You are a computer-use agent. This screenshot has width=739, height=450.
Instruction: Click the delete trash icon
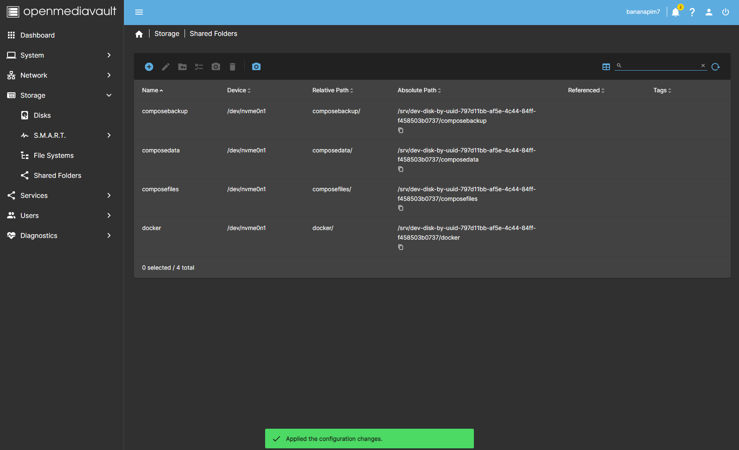(x=233, y=67)
